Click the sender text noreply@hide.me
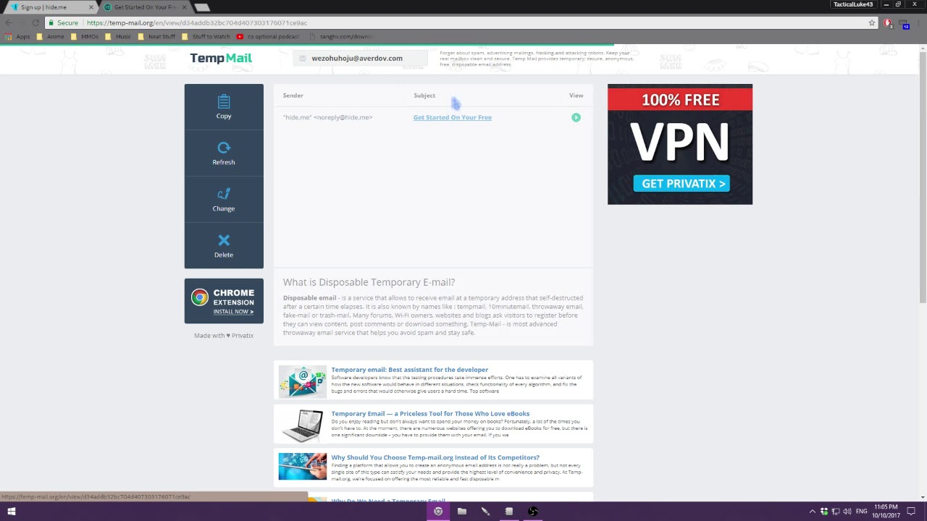 coord(328,117)
